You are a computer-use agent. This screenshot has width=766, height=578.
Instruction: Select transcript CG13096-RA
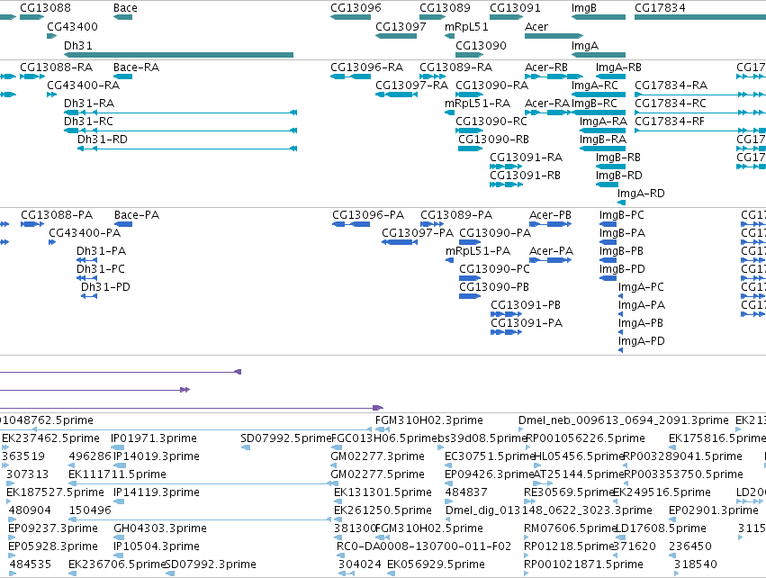(350, 77)
